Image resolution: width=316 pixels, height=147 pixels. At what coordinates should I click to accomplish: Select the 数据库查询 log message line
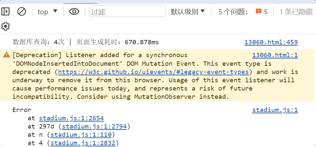coord(86,42)
